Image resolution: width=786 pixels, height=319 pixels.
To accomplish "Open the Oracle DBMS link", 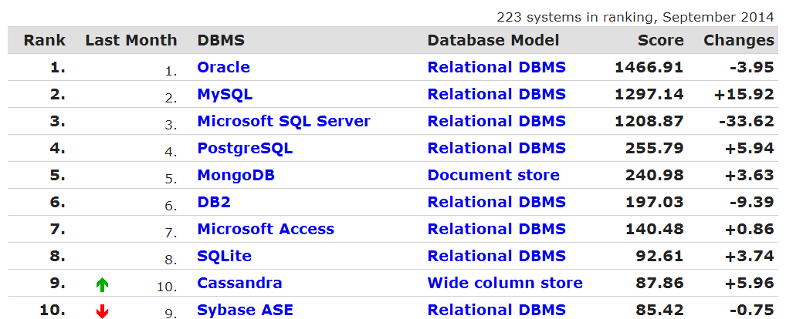I will [223, 68].
